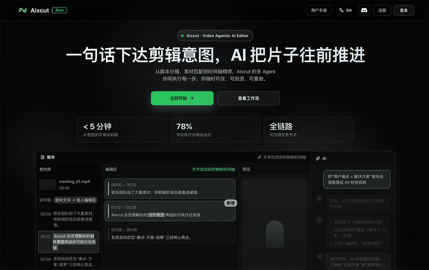Click the translate language icon
Screen dimensions: 429x270
341,10
